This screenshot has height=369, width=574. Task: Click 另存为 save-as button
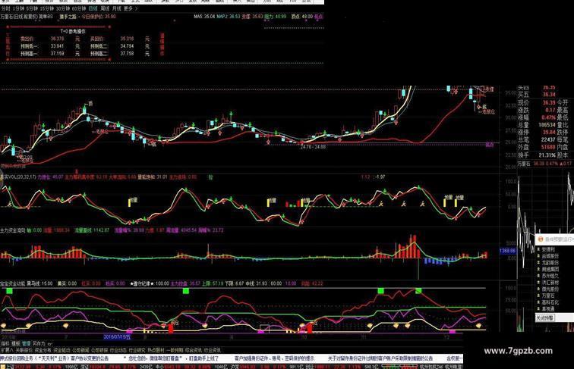click(x=39, y=344)
